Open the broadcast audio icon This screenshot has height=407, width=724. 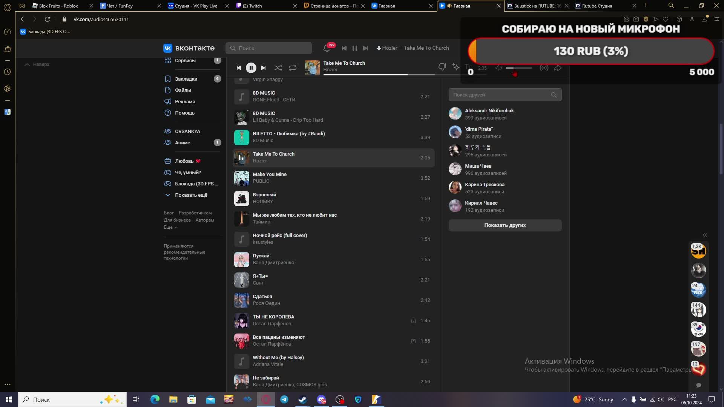coord(544,68)
